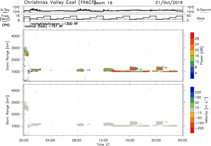Screen dimensions: 211x146
Task: Click the power echo cluster near 08:30 UT
Action: click(80, 70)
